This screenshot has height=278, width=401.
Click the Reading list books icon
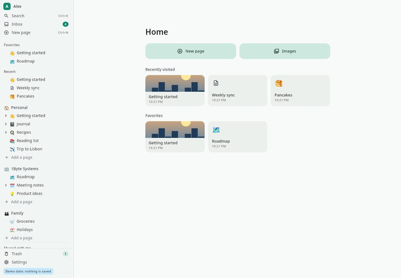click(12, 141)
